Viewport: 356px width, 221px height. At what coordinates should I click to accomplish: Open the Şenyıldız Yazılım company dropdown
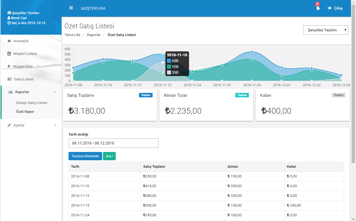(x=325, y=30)
